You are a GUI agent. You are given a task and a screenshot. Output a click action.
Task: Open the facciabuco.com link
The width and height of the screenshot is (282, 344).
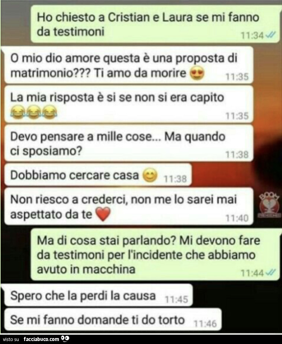pyautogui.click(x=41, y=339)
